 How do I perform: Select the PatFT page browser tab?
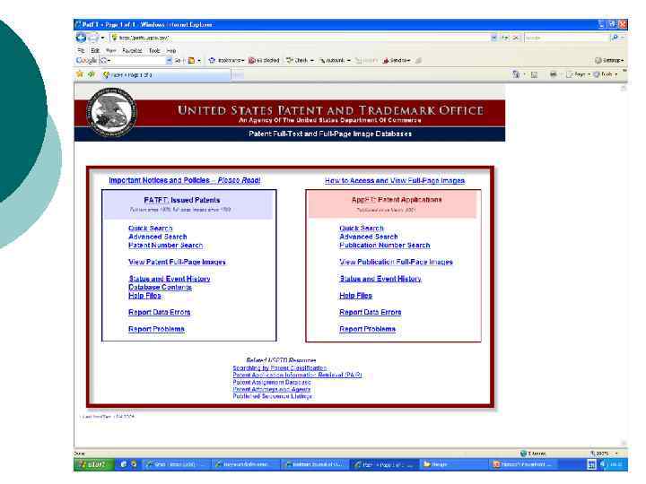tap(165, 75)
